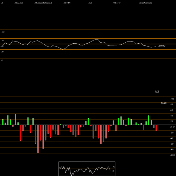Click the RSI value '39.97'
The width and height of the screenshot is (176, 176).
click(x=162, y=46)
